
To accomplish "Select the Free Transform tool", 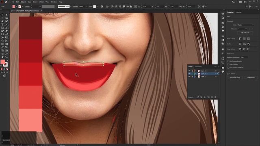I will pyautogui.click(x=6, y=37).
